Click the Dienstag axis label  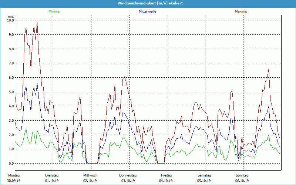coord(52,175)
